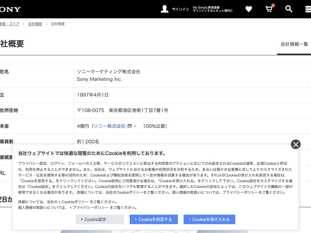Navigate to 会社情報 breadcrumb link
This screenshot has width=311, height=233.
35,24
